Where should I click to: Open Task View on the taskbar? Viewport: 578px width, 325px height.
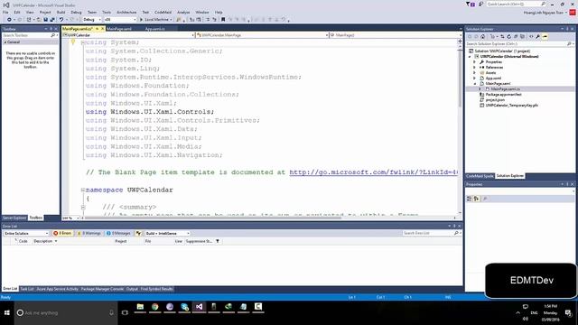point(125,313)
